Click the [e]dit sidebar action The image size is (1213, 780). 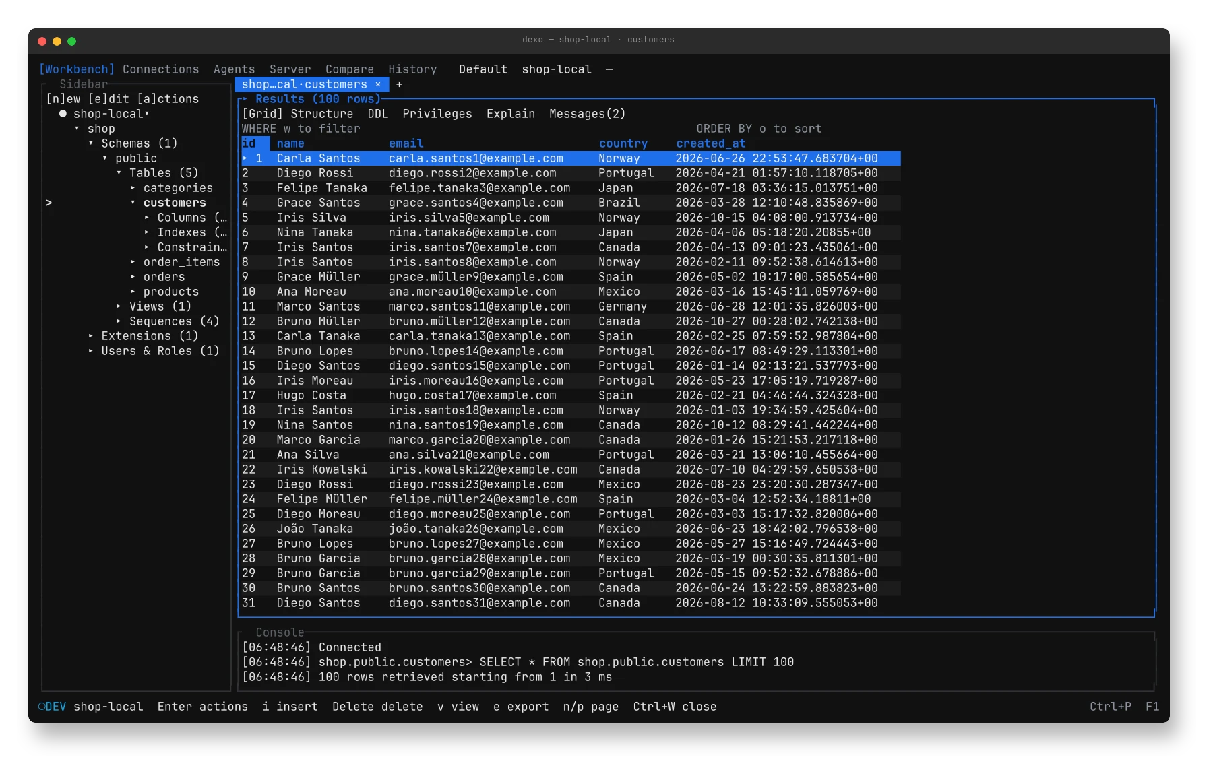(108, 99)
